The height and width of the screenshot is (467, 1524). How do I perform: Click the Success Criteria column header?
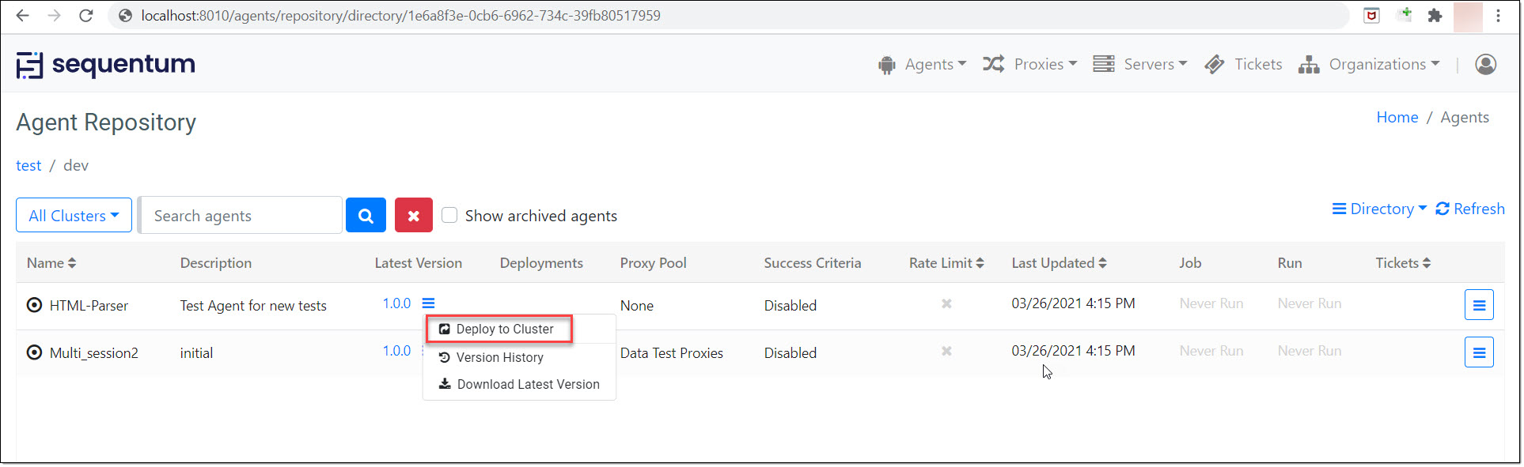pos(812,263)
